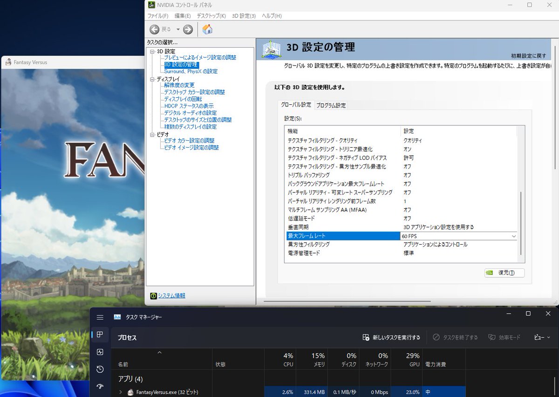Open the ヘルプ(H) menu
The width and height of the screenshot is (559, 397).
[272, 16]
